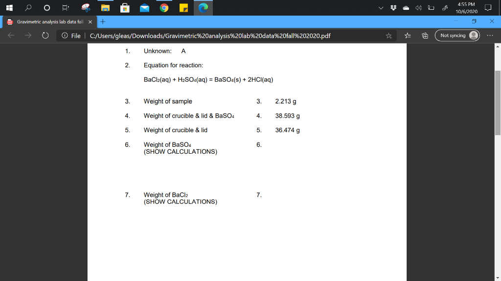Open the favorites list dropdown
Image resolution: width=501 pixels, height=281 pixels.
click(408, 36)
